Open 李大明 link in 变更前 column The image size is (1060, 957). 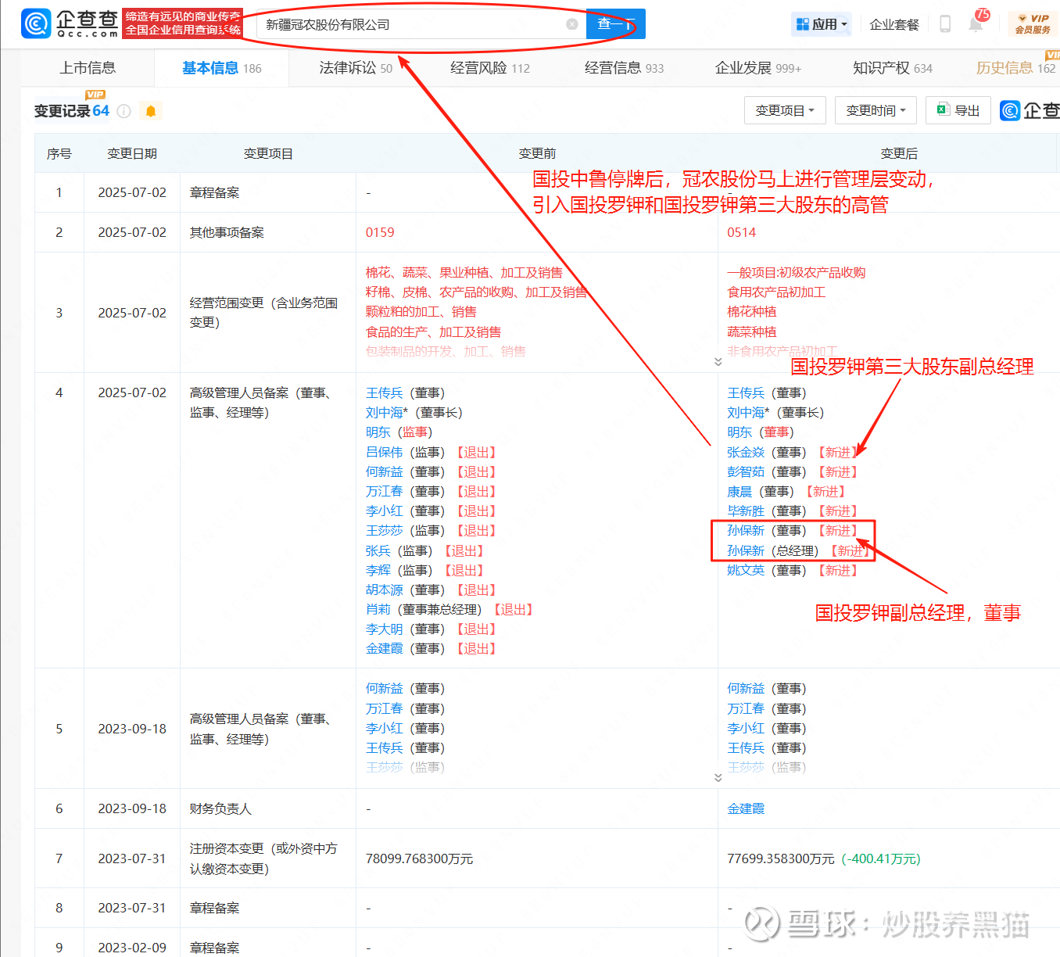click(385, 629)
